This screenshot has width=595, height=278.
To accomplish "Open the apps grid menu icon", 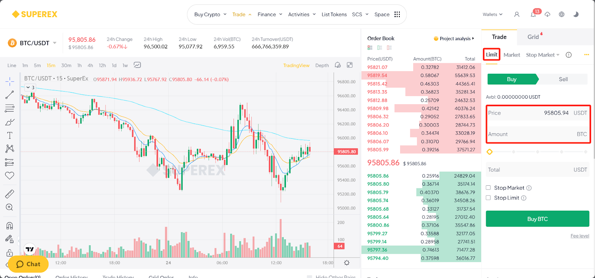I will tap(397, 14).
